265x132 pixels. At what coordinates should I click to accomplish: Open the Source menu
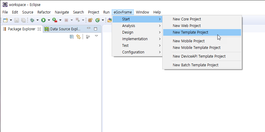[x=28, y=12]
